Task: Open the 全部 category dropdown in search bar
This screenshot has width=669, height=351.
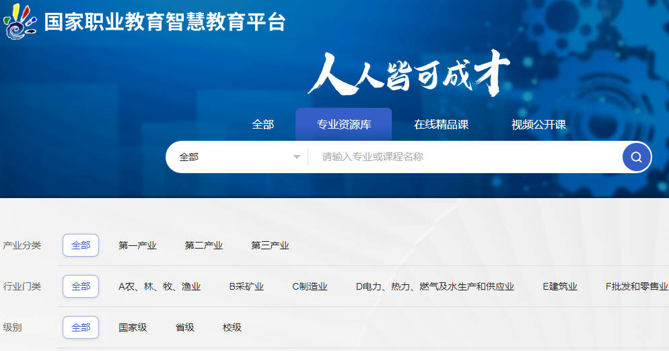Action: pyautogui.click(x=240, y=157)
